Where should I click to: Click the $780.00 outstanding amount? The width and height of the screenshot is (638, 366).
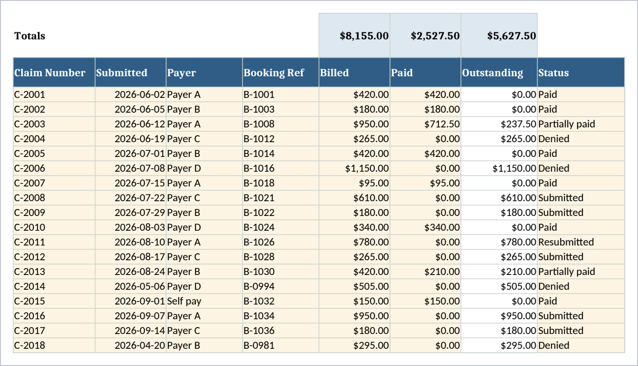(x=499, y=242)
